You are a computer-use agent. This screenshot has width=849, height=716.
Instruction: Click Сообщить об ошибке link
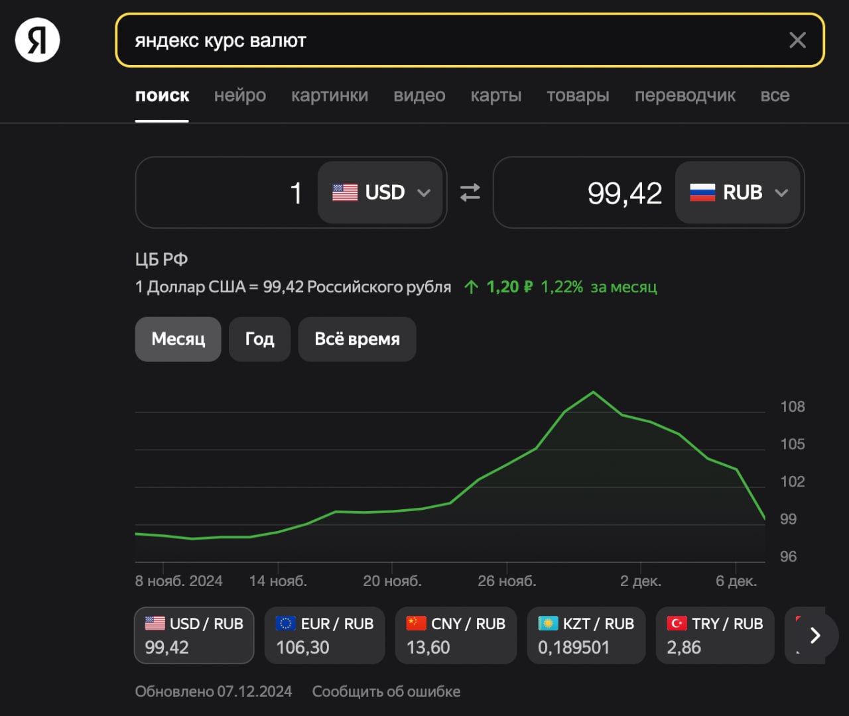(x=386, y=691)
